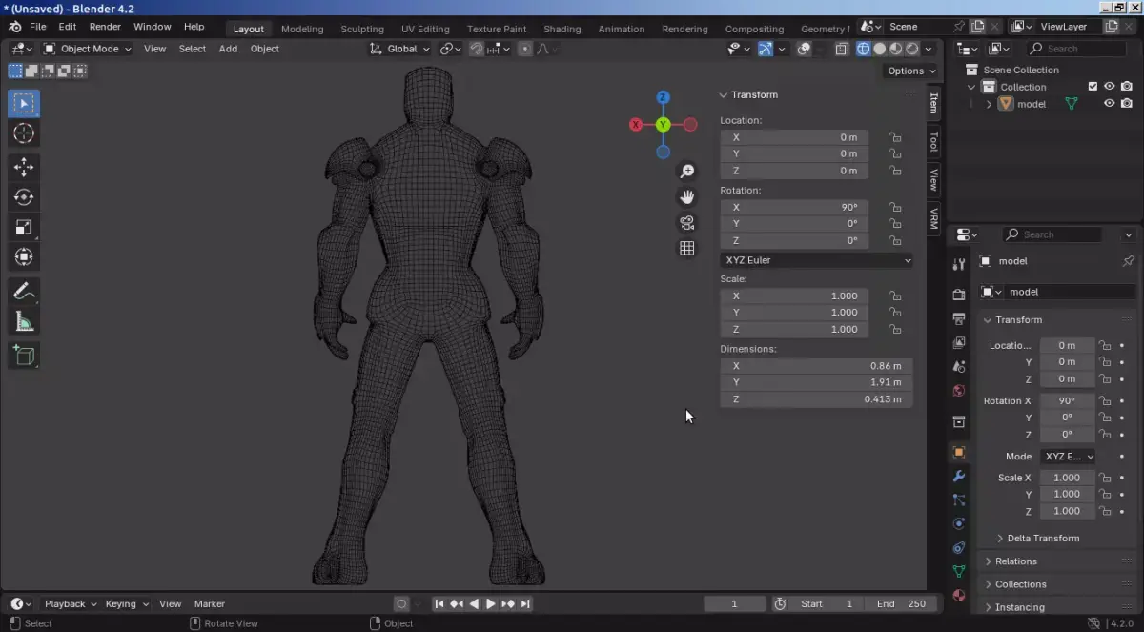Open the Modifiers wrench tab icon
The height and width of the screenshot is (632, 1144).
(x=959, y=476)
